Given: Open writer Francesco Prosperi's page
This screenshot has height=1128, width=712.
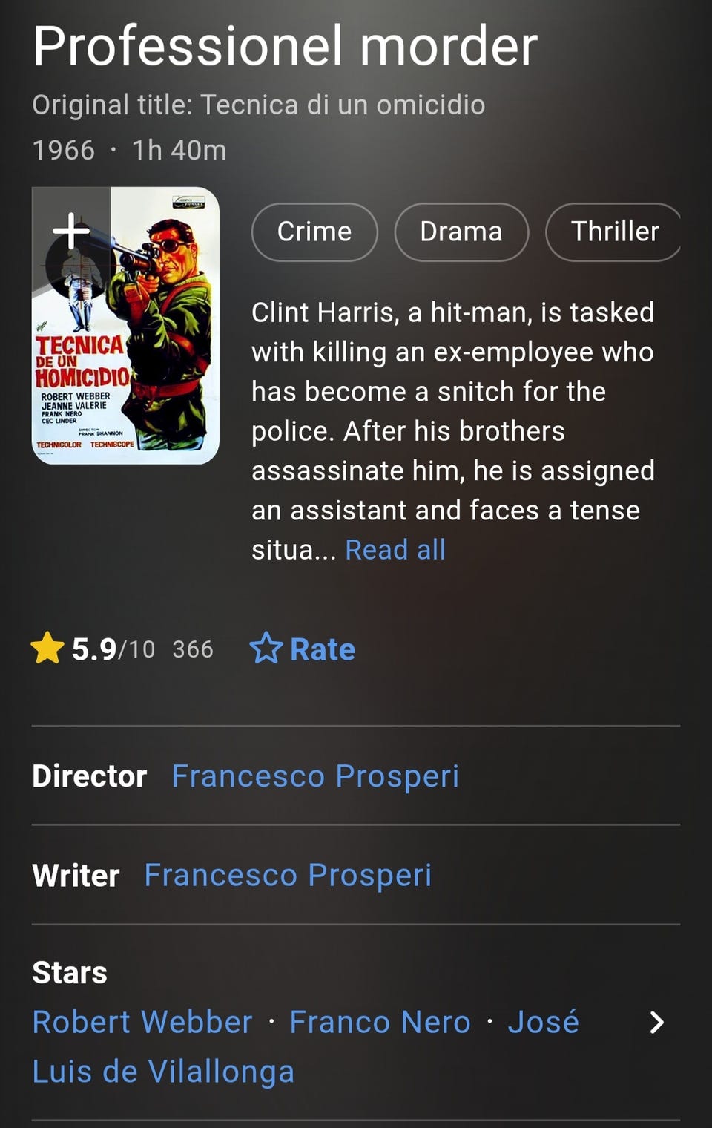Looking at the screenshot, I should (x=288, y=875).
